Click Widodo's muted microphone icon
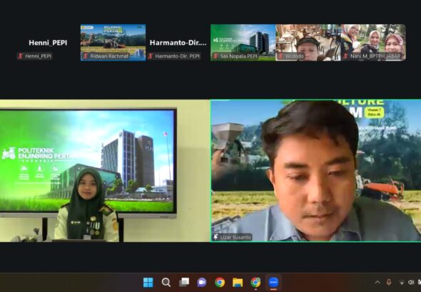421x292 pixels. [280, 56]
